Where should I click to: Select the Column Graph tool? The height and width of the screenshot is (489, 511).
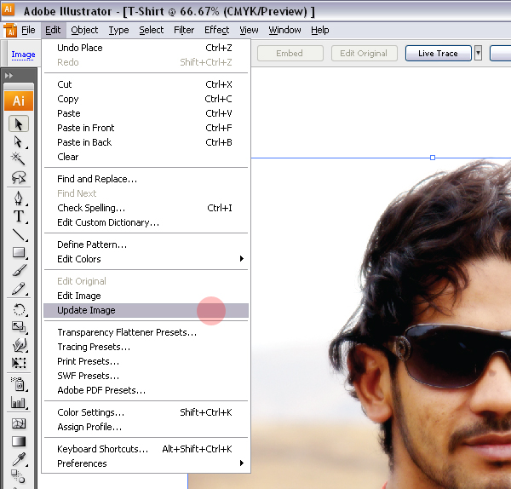point(19,403)
